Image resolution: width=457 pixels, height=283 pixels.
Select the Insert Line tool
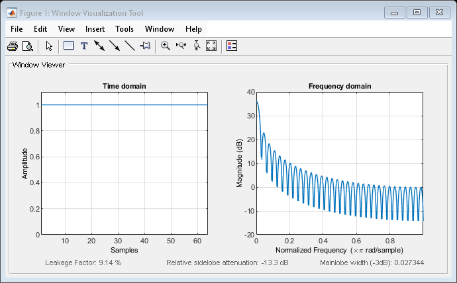pyautogui.click(x=130, y=46)
